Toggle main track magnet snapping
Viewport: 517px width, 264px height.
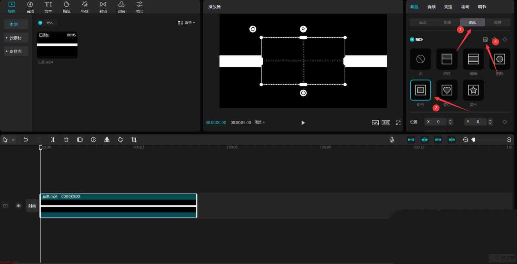pos(411,140)
